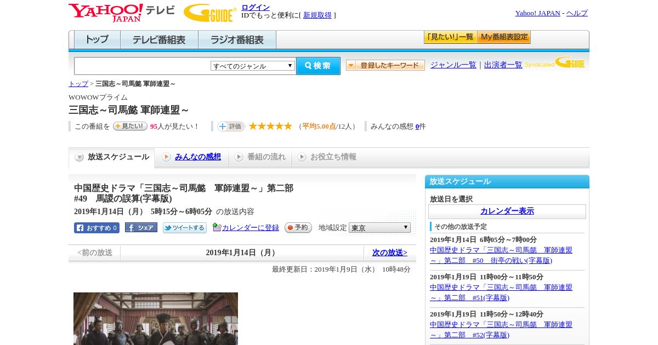Open My番組表設定 button
Viewport: 658px width, 345px height.
click(x=504, y=37)
